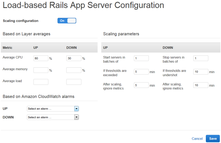Click the UP alarm dropdown arrow
Screen dimensions: 221x143
point(77,109)
